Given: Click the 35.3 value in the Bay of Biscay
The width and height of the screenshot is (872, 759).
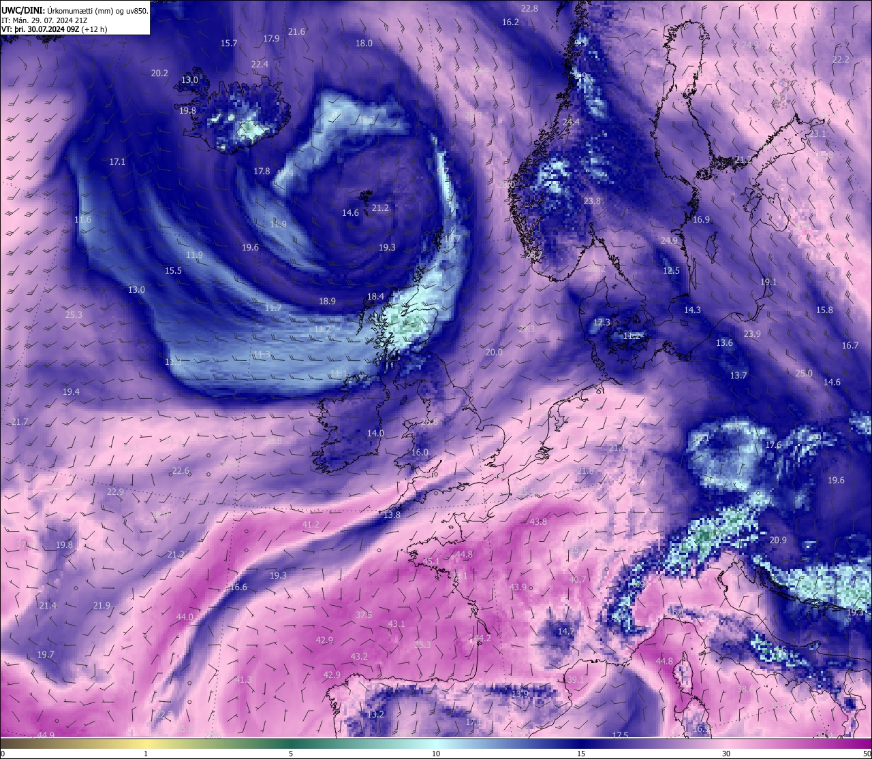Looking at the screenshot, I should tap(422, 645).
